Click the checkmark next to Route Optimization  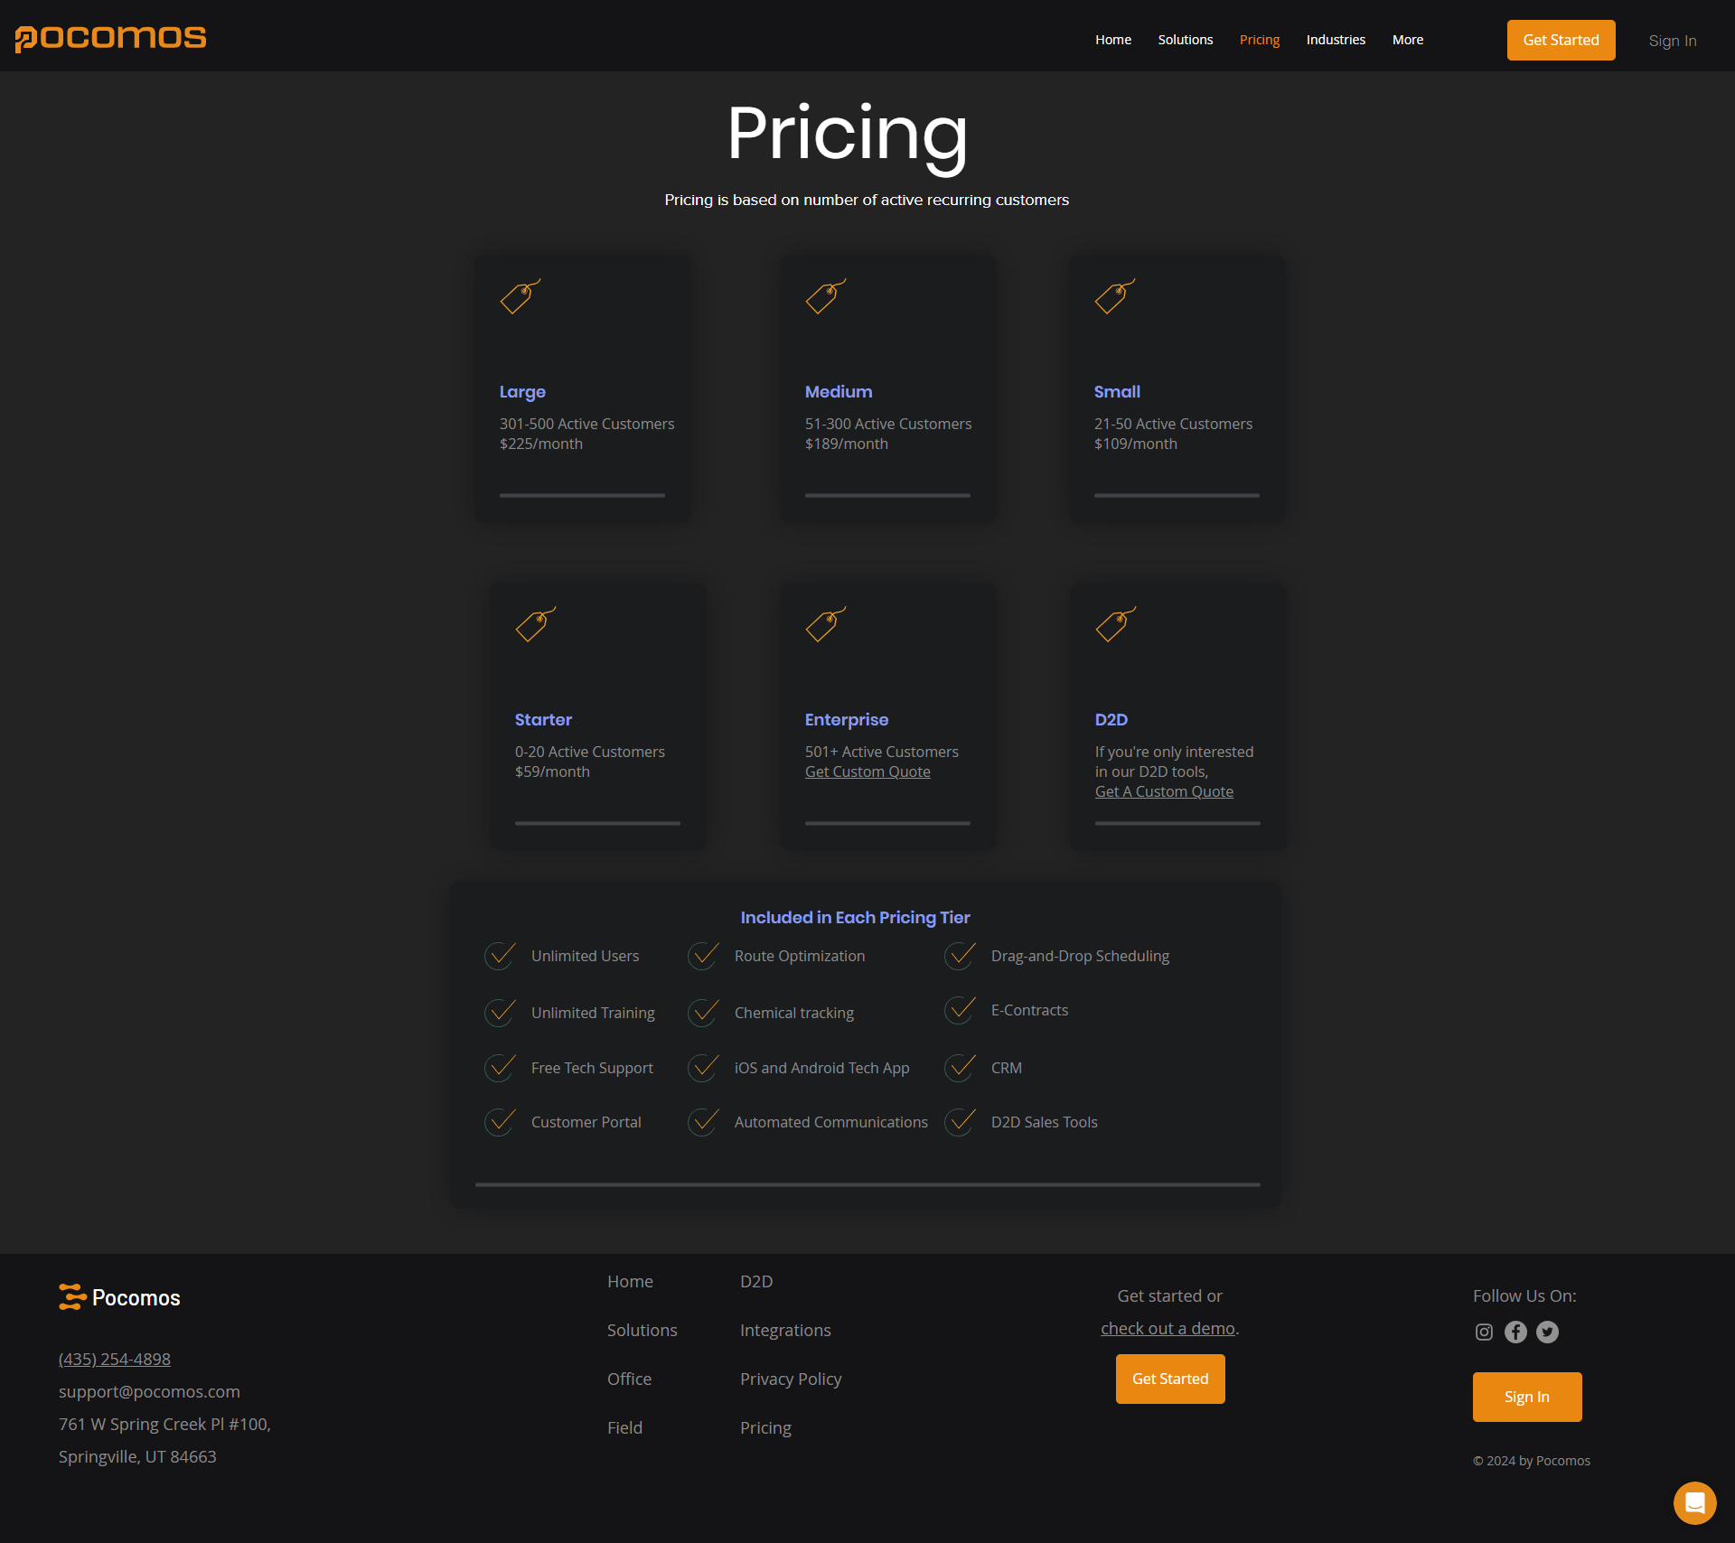(703, 956)
